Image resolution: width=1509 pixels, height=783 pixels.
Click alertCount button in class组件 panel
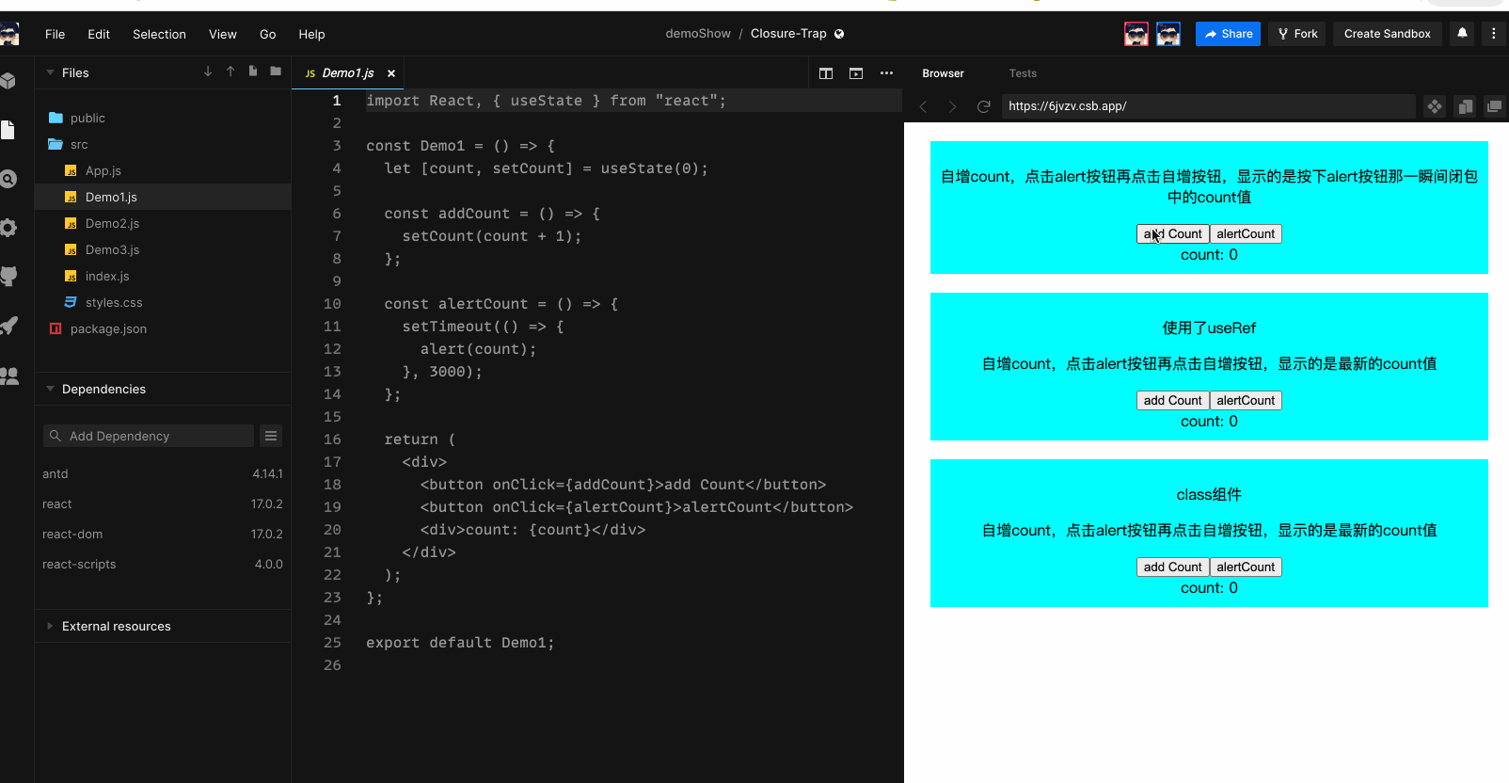pyautogui.click(x=1246, y=567)
